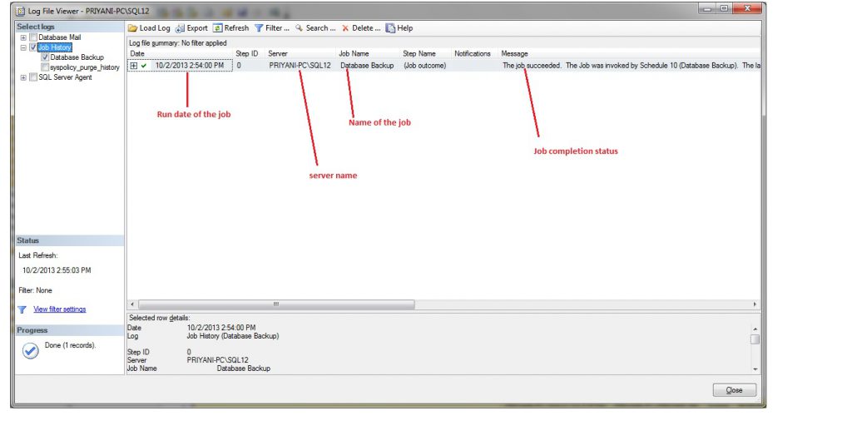Uncheck the Job History checkbox
Viewport: 852px width, 440px height.
pos(33,47)
